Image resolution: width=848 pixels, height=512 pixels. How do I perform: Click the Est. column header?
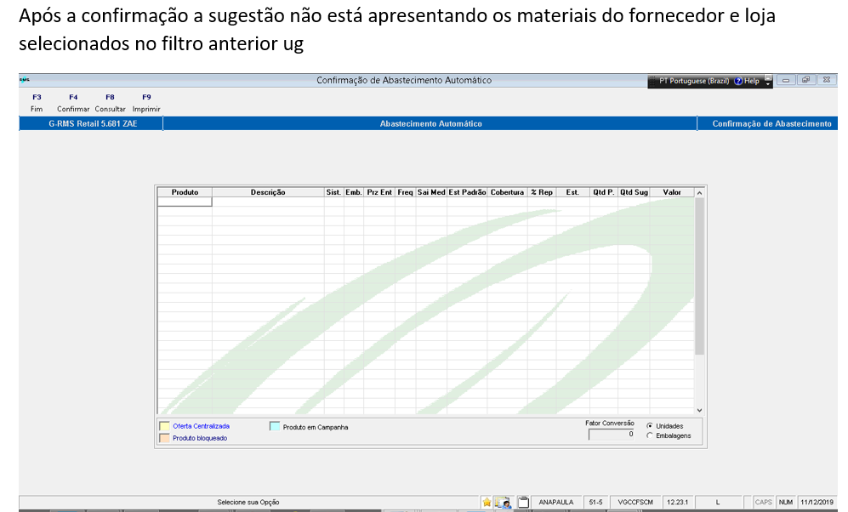point(572,192)
